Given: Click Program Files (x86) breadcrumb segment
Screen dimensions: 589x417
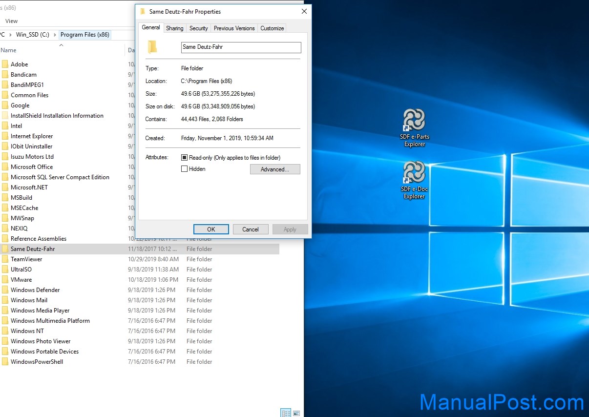Looking at the screenshot, I should point(85,35).
